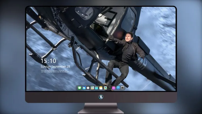Image resolution: width=202 pixels, height=114 pixels.
Task: Click the 15:10 clock widget
Action: tap(48, 61)
